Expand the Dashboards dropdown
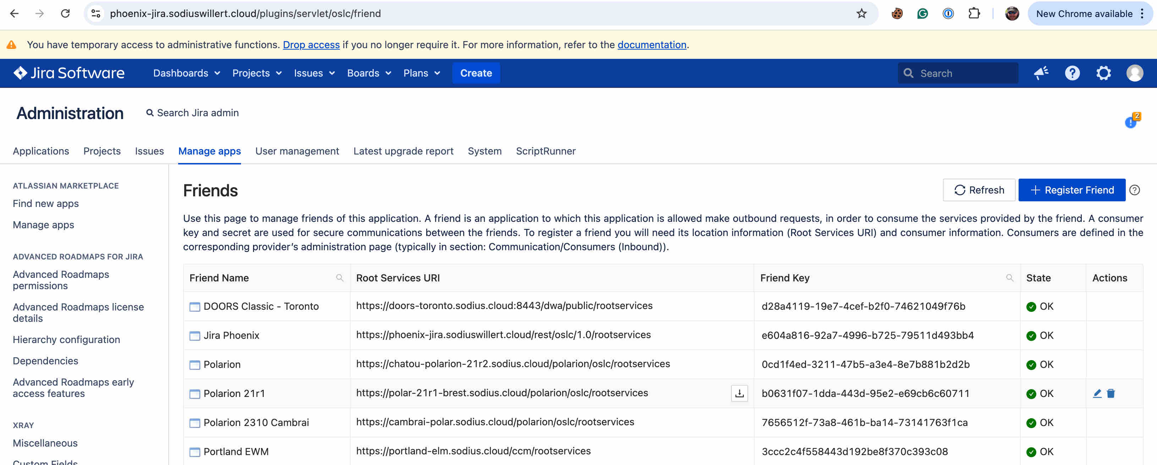The width and height of the screenshot is (1157, 465). coord(186,73)
